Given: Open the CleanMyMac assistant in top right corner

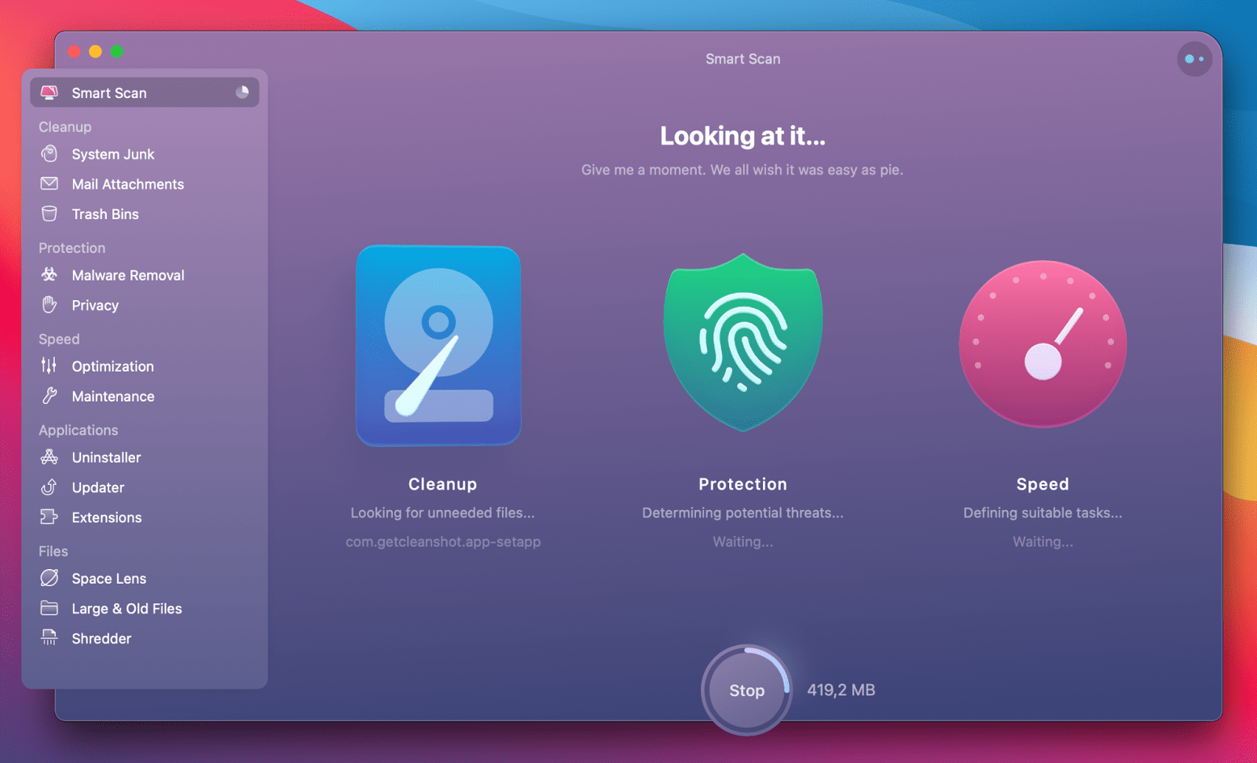Looking at the screenshot, I should [x=1194, y=59].
